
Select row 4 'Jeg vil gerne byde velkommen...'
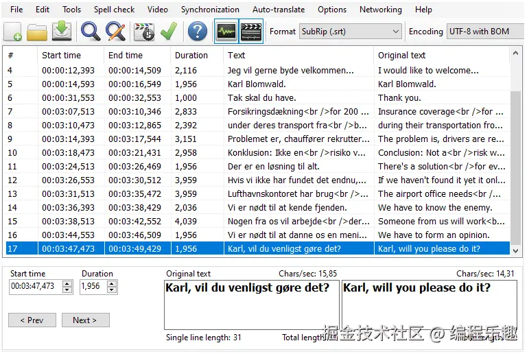pyautogui.click(x=258, y=70)
